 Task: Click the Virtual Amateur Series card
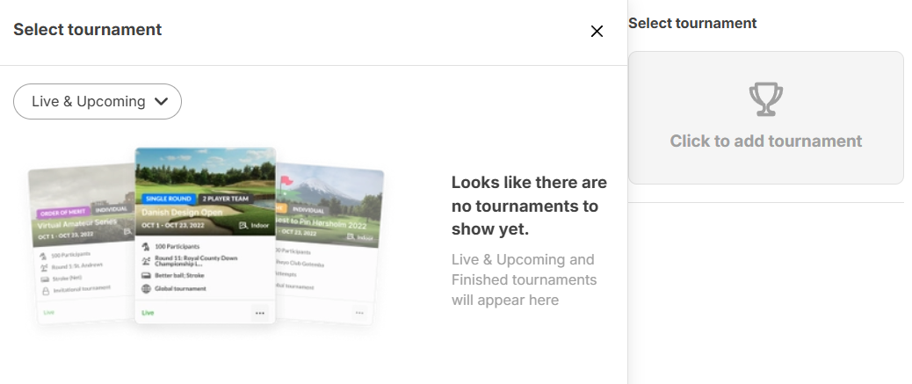coord(82,244)
